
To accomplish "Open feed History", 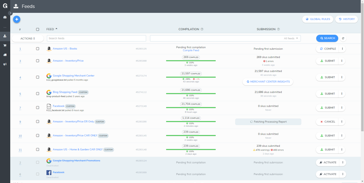I will coord(346,19).
